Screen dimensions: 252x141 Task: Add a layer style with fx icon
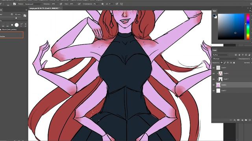click(235, 120)
